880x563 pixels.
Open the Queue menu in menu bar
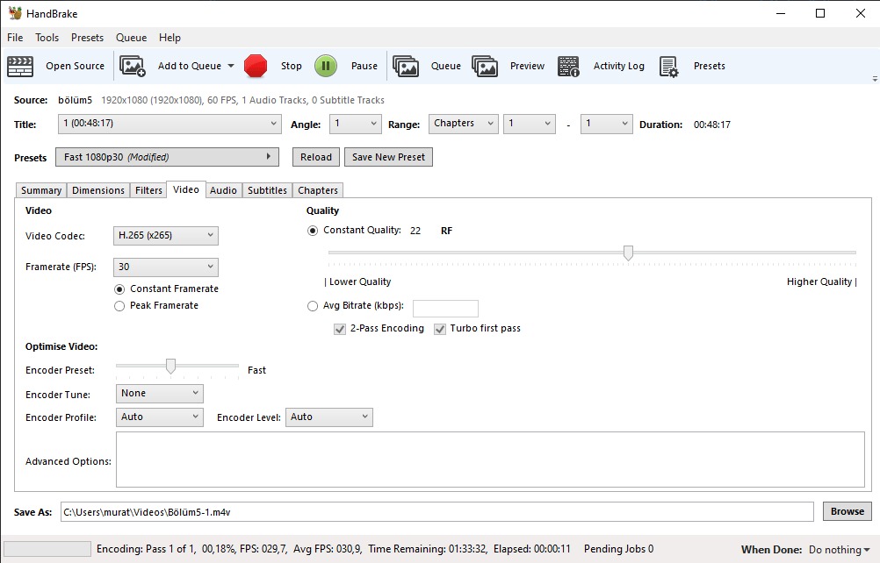(132, 38)
